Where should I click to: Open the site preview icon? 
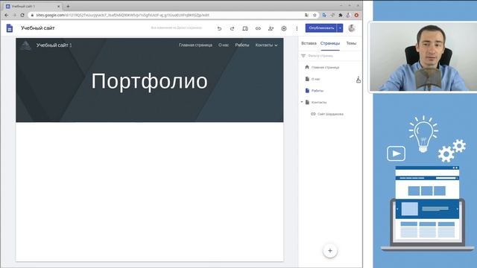(x=245, y=28)
